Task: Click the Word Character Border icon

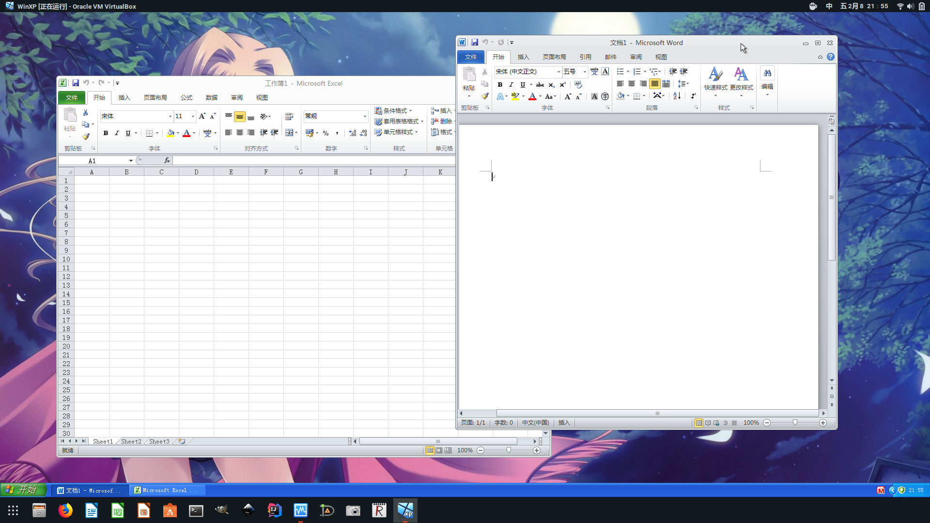Action: click(605, 71)
